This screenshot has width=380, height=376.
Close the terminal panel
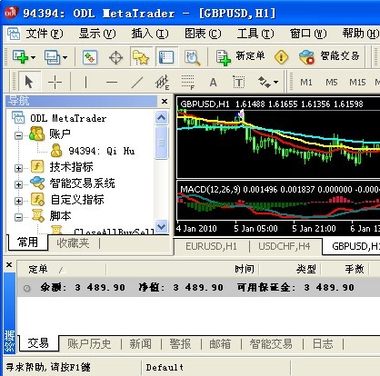pyautogui.click(x=9, y=265)
